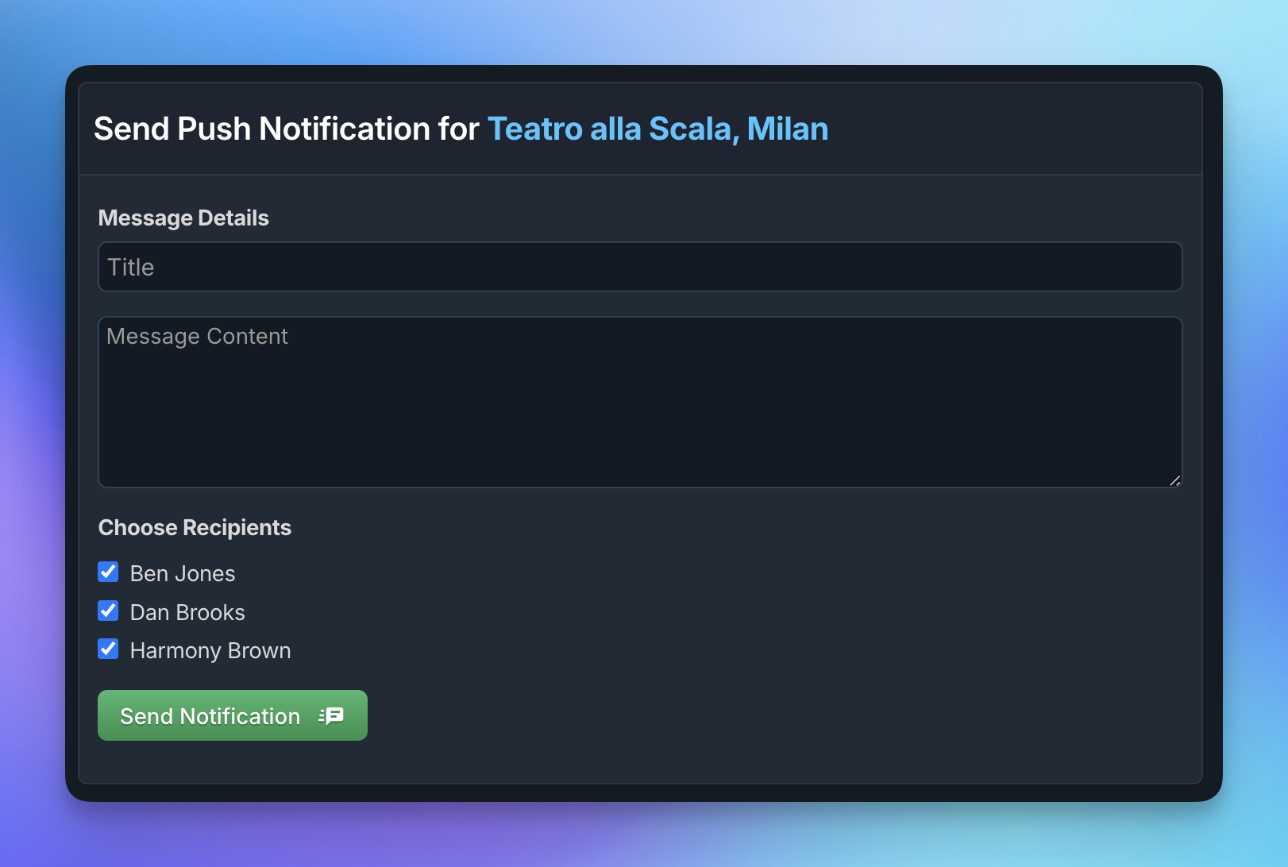
Task: Click into the Message Content textarea
Action: point(640,402)
